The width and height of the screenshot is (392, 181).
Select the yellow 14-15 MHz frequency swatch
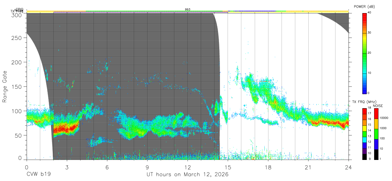364,128
